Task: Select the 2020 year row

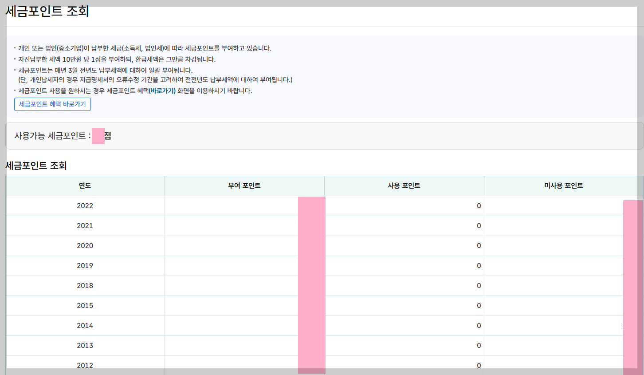Action: (85, 245)
